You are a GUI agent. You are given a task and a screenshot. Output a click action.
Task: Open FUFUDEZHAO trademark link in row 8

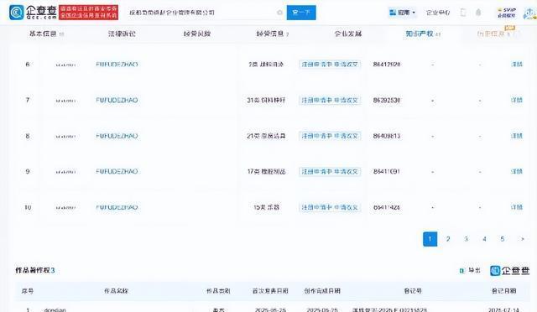pos(117,136)
